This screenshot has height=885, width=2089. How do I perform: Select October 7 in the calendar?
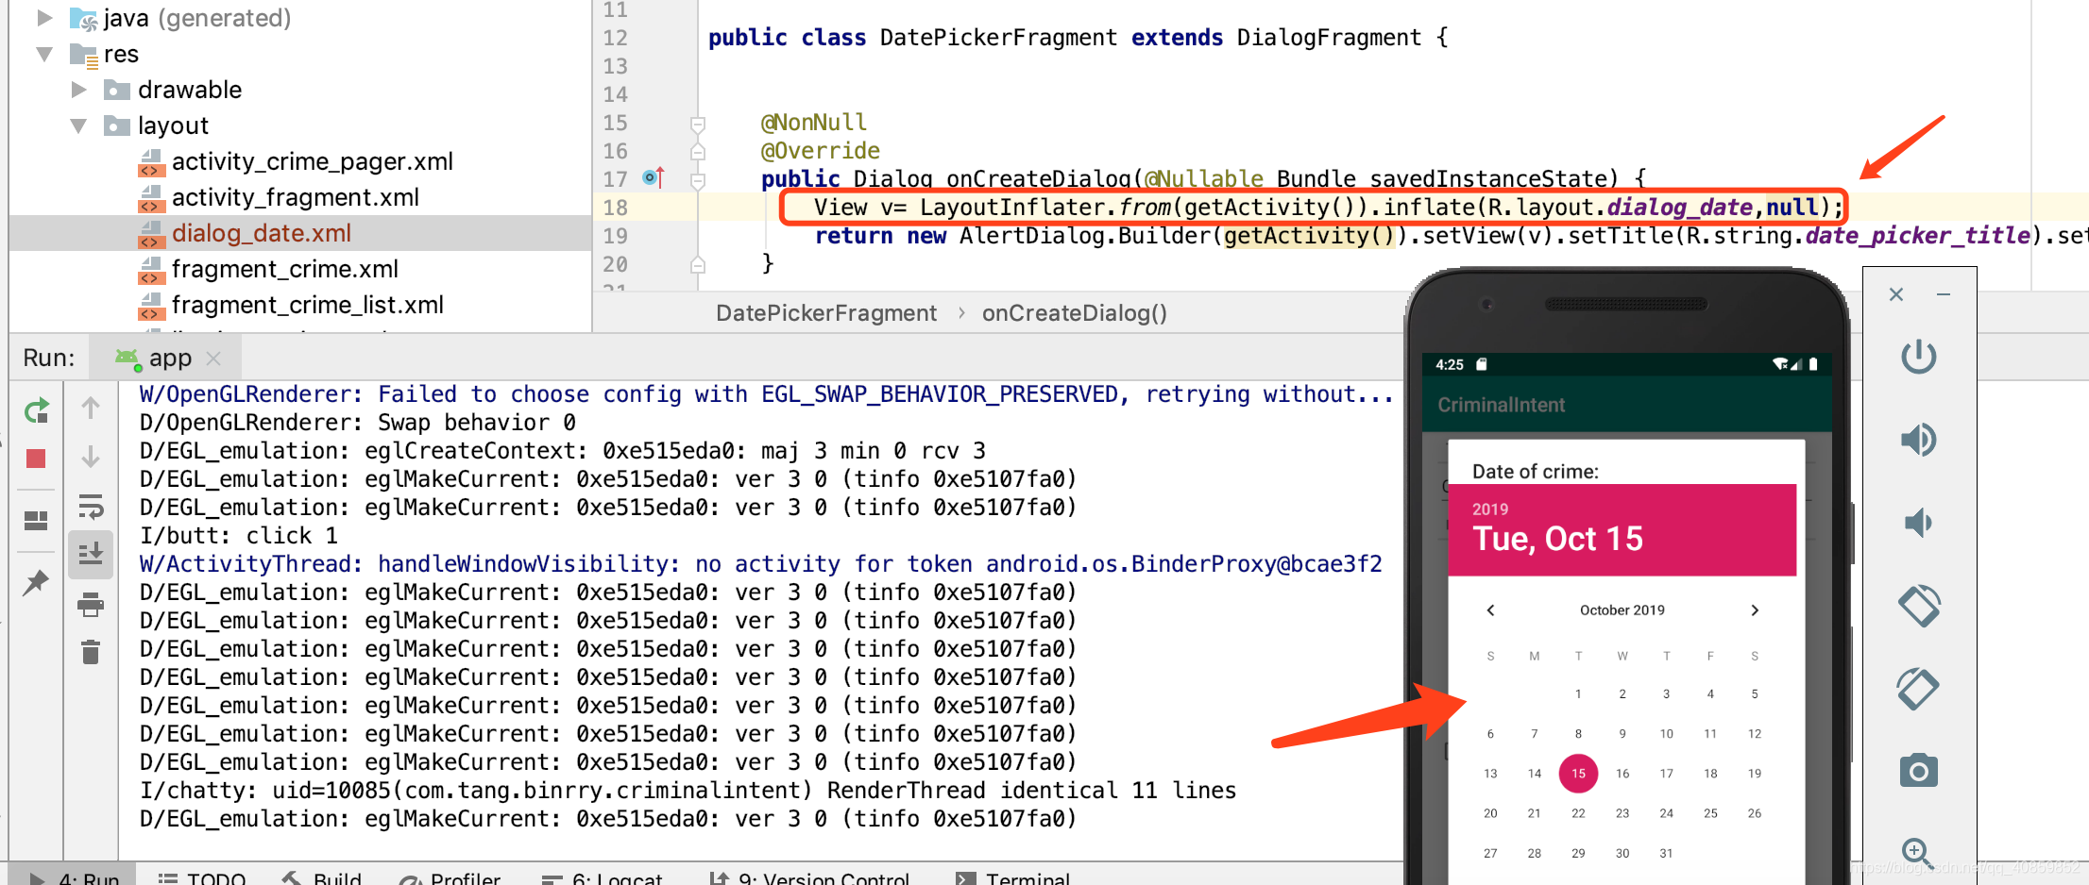[x=1535, y=733]
